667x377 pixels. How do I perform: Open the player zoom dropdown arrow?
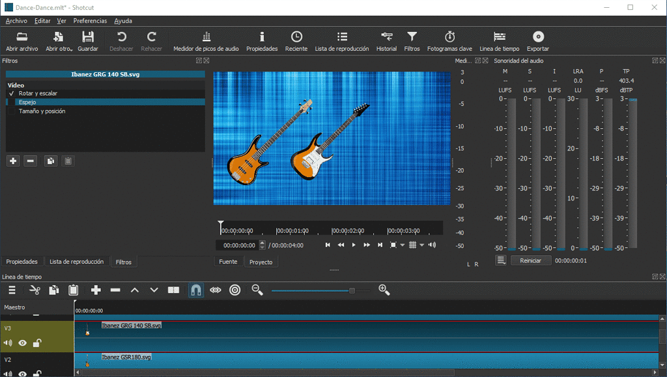coord(403,245)
